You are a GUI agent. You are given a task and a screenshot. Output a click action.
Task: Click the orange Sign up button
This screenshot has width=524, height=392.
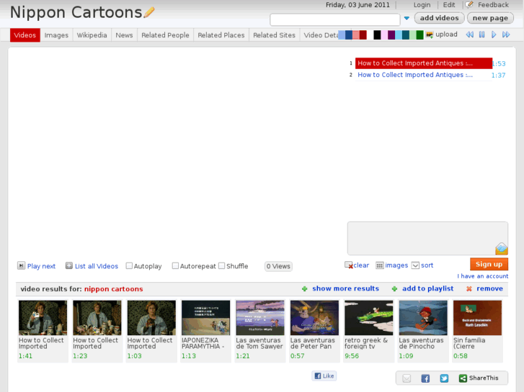(489, 264)
